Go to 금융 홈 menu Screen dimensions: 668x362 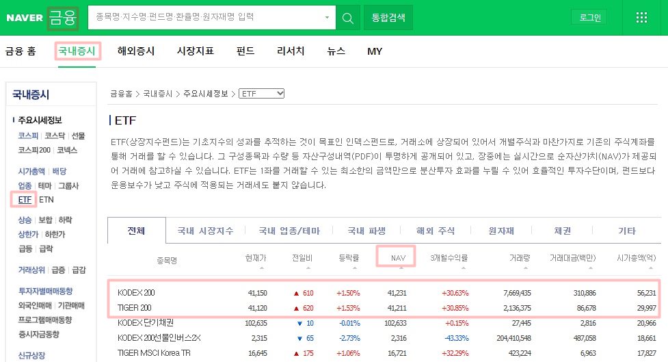pyautogui.click(x=21, y=51)
